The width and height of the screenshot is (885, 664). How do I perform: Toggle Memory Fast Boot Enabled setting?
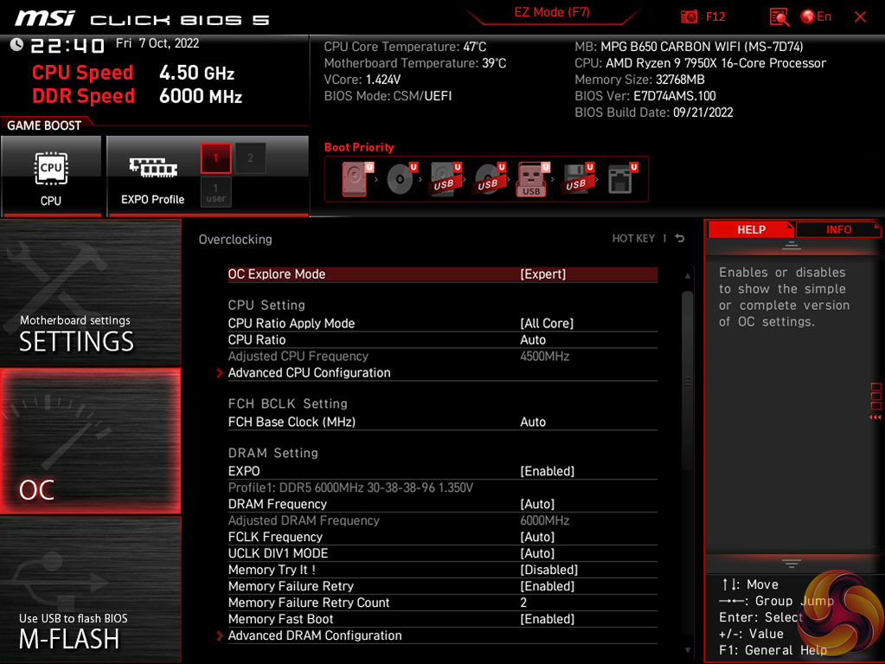click(x=547, y=619)
